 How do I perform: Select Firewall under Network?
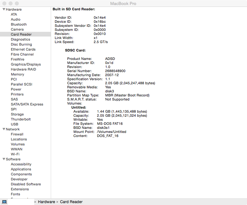(17, 134)
